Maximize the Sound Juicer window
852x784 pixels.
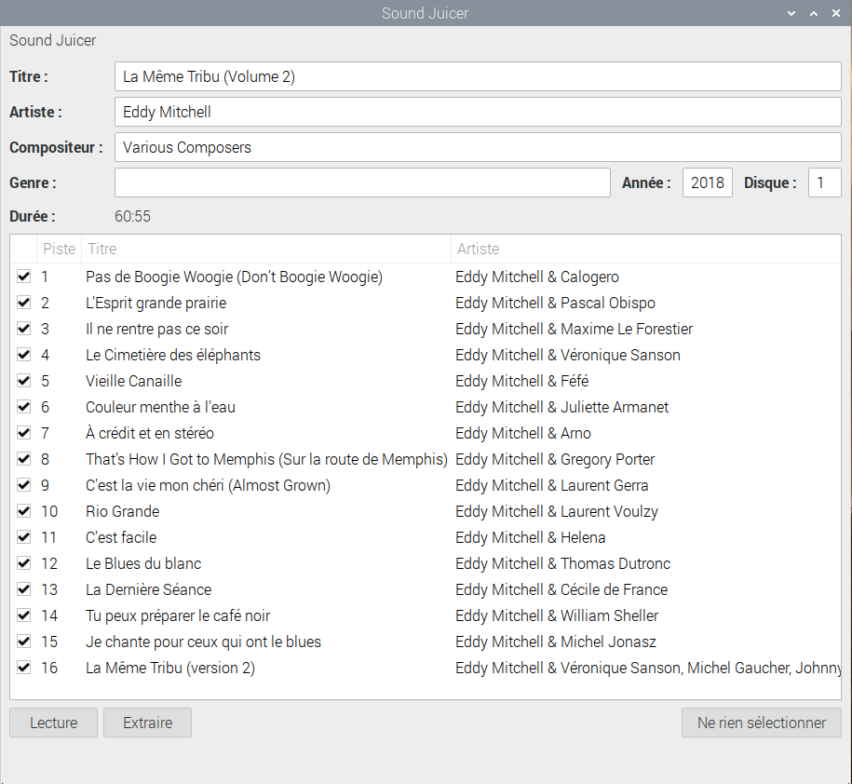tap(814, 13)
